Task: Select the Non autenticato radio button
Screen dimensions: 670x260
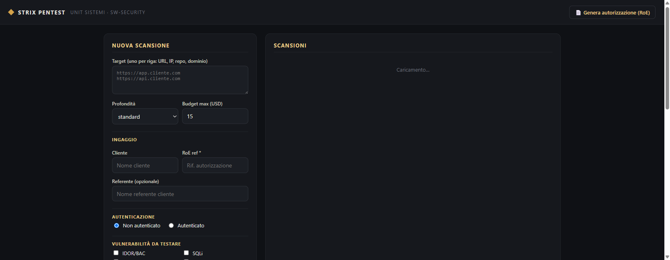Action: point(116,225)
